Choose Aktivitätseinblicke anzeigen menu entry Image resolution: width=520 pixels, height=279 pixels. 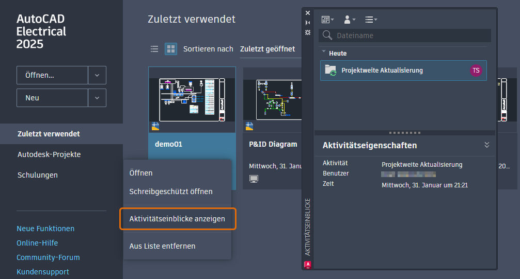[178, 219]
